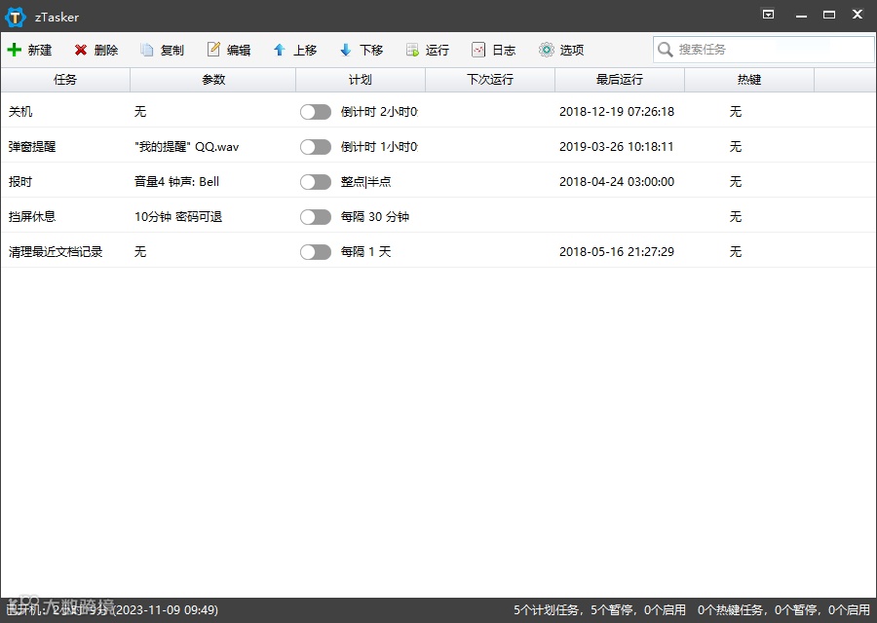
Task: Open the Log chart icon
Action: [x=478, y=50]
